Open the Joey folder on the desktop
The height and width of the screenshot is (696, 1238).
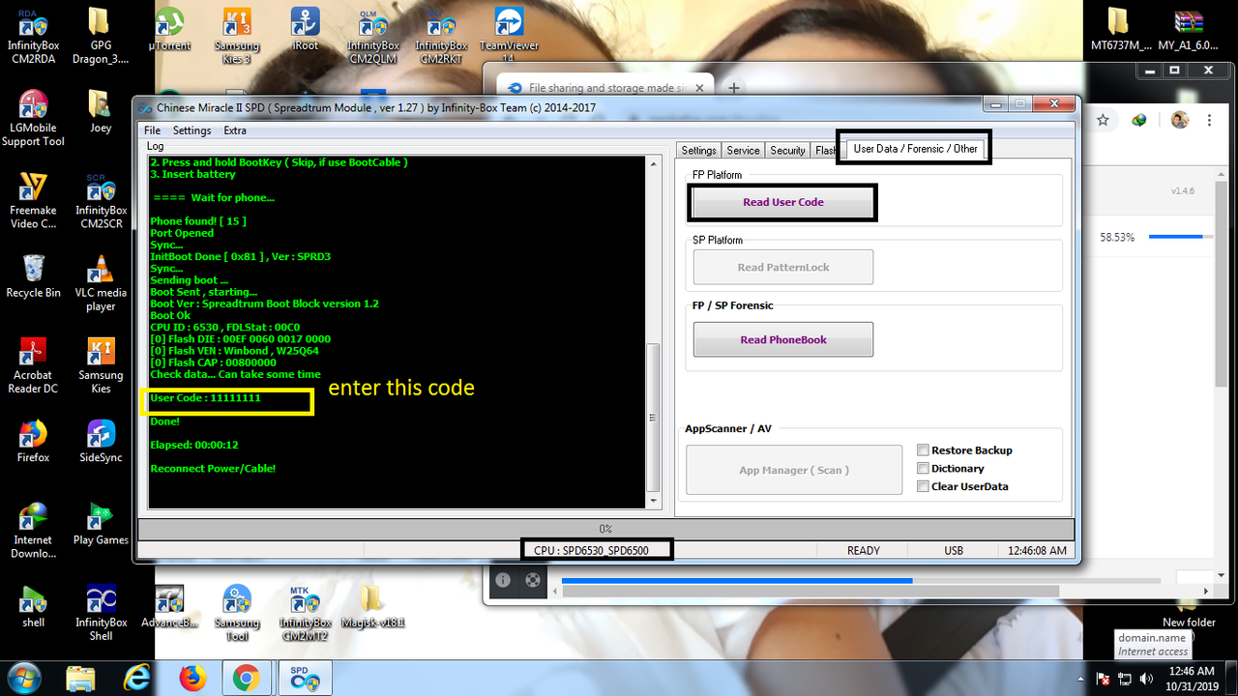(100, 111)
